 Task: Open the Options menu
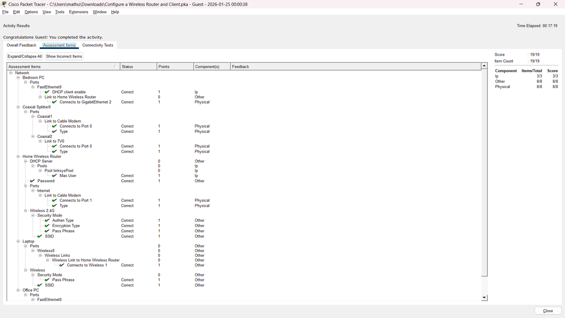(x=31, y=12)
